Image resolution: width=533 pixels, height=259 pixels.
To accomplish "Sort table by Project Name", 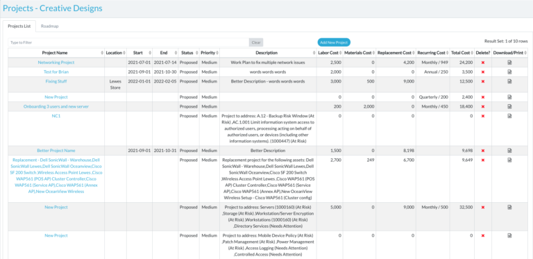I will [x=56, y=53].
